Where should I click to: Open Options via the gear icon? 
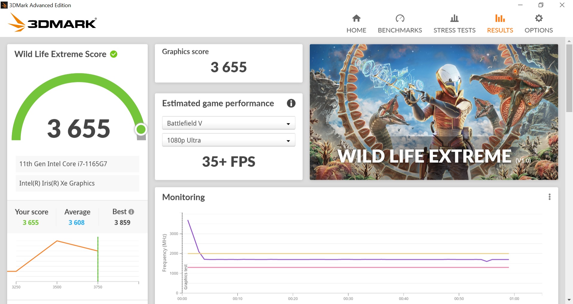[x=539, y=18]
